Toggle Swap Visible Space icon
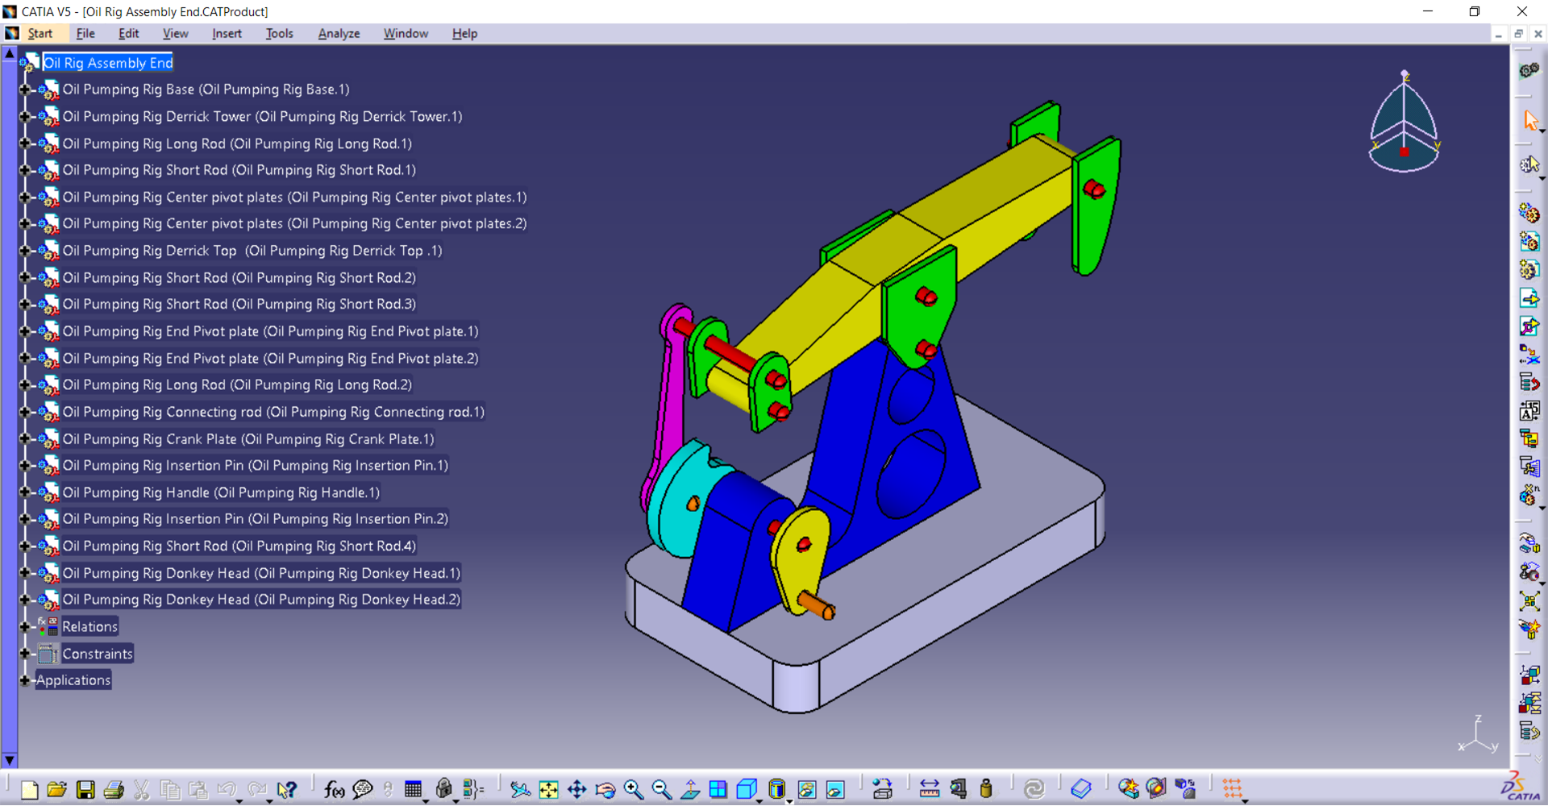The height and width of the screenshot is (806, 1548). (x=835, y=789)
